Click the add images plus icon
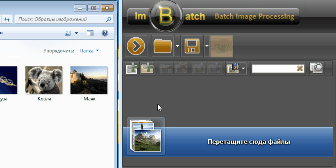Screen dimensions: 336x168 (x=132, y=68)
